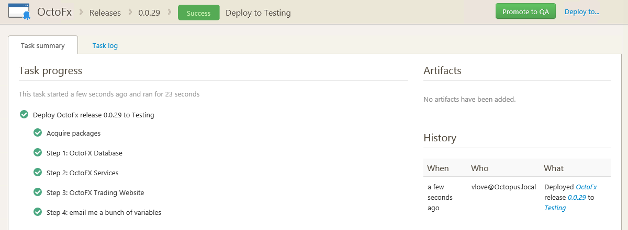Click the OctoFx project name in header
The width and height of the screenshot is (628, 230).
54,12
